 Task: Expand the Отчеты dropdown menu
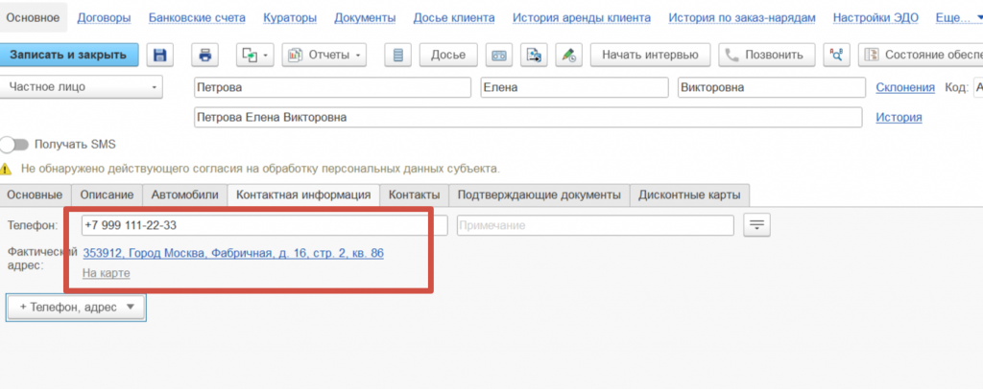[x=325, y=55]
